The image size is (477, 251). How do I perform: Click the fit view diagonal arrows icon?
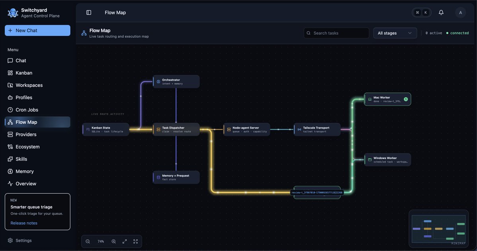[125, 241]
